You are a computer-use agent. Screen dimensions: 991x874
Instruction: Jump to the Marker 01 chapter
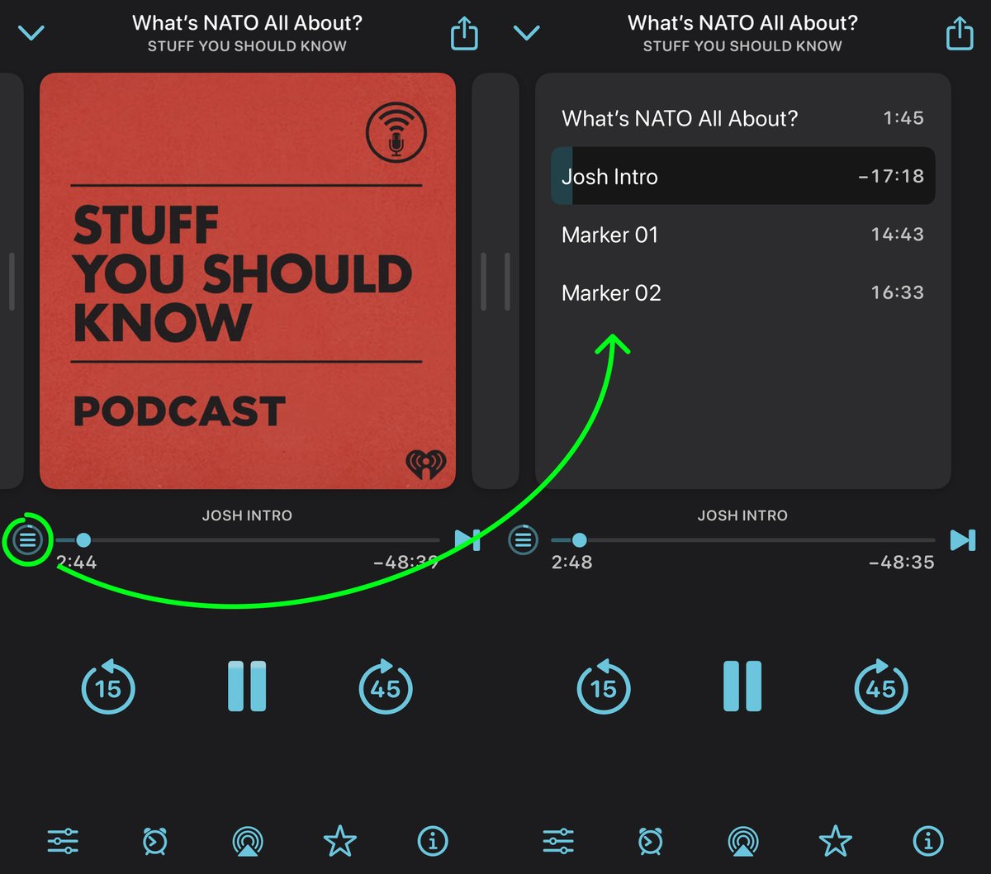(742, 235)
